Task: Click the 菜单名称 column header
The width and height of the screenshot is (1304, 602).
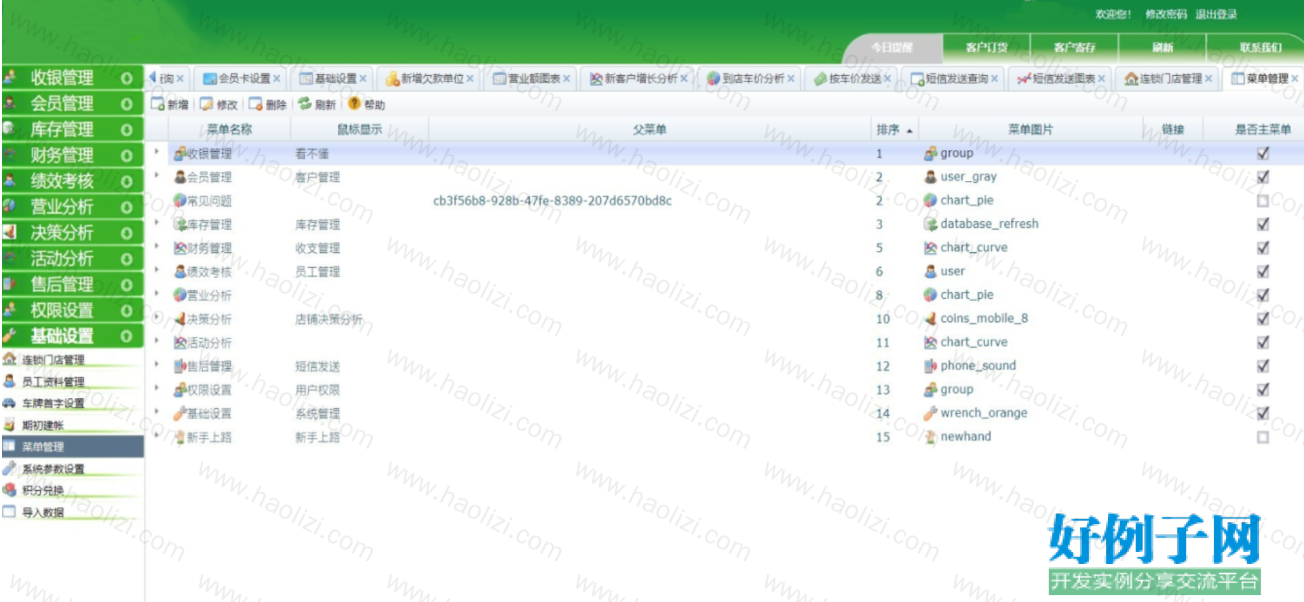Action: [x=229, y=129]
